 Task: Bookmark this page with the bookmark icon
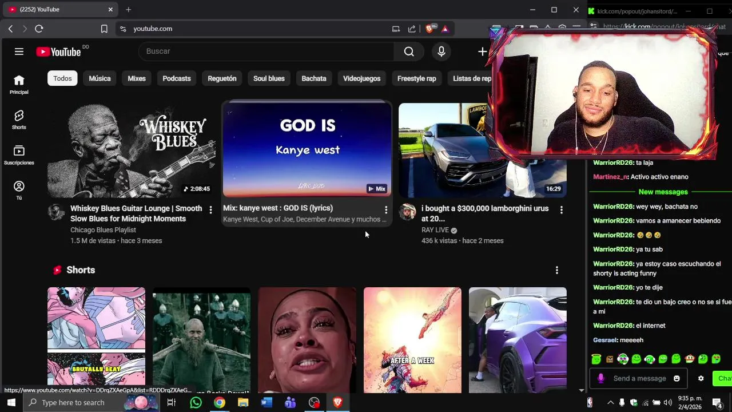(104, 29)
